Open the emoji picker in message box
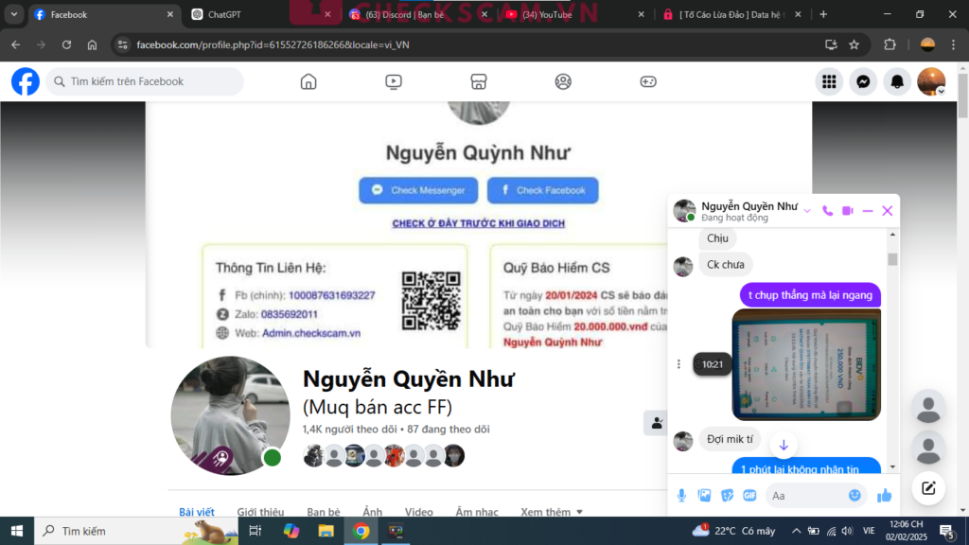The height and width of the screenshot is (545, 969). tap(854, 495)
